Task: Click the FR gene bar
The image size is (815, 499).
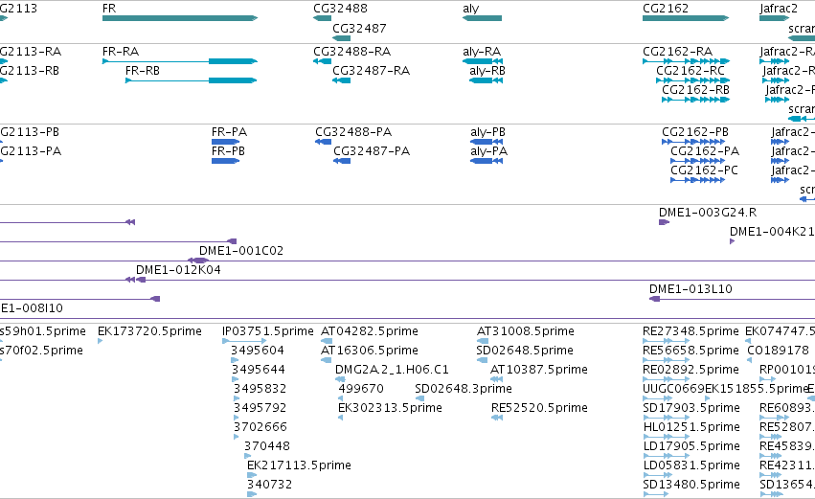Action: tap(180, 18)
